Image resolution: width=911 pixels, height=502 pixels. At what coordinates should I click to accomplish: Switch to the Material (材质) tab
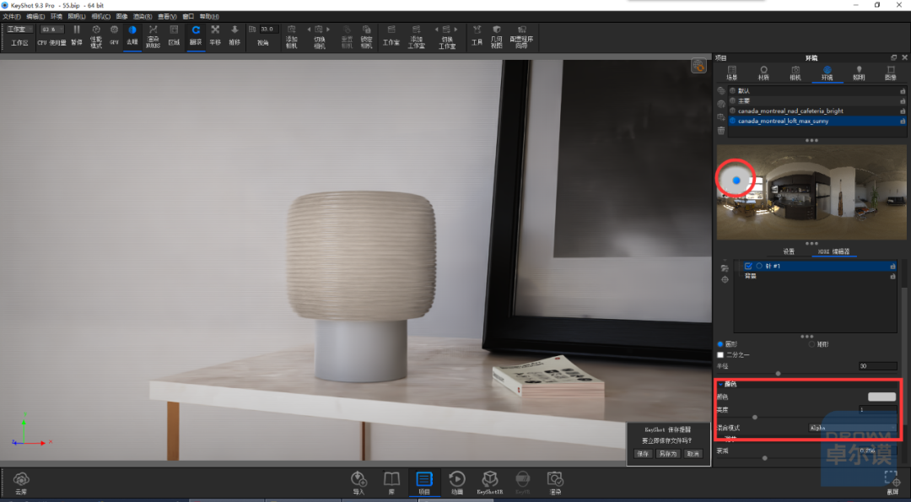click(763, 73)
